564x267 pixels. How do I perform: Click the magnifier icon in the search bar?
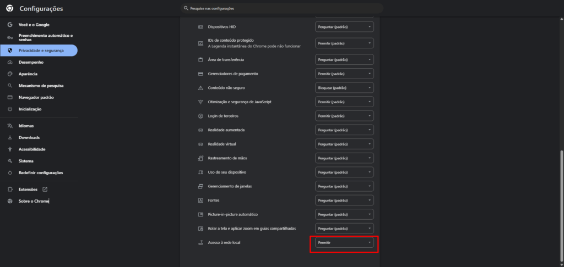point(186,8)
